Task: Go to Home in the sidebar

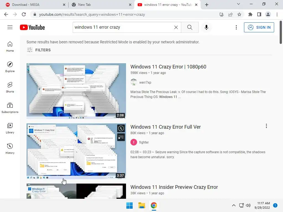Action: tap(10, 46)
